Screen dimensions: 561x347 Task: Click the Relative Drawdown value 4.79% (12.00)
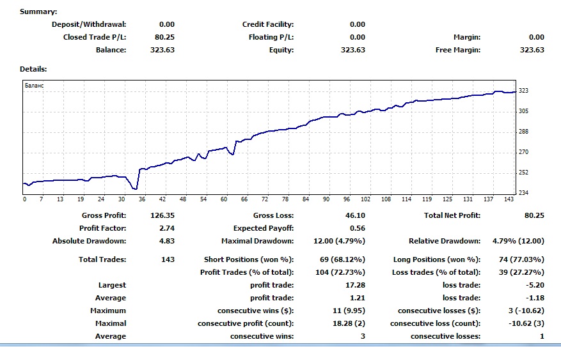pyautogui.click(x=518, y=241)
